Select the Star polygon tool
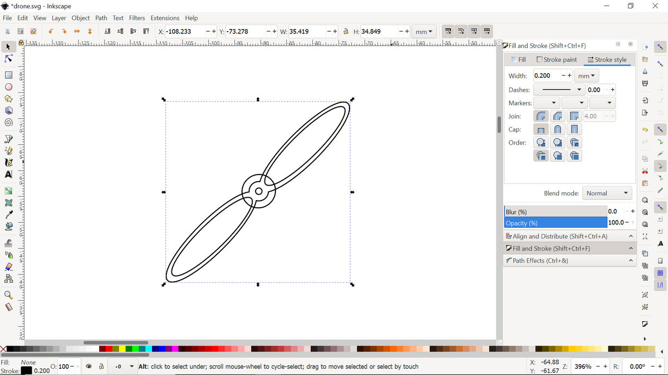 8,99
